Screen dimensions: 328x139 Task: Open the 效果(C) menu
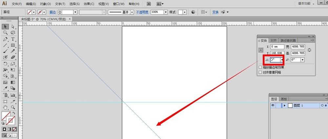[89, 4]
